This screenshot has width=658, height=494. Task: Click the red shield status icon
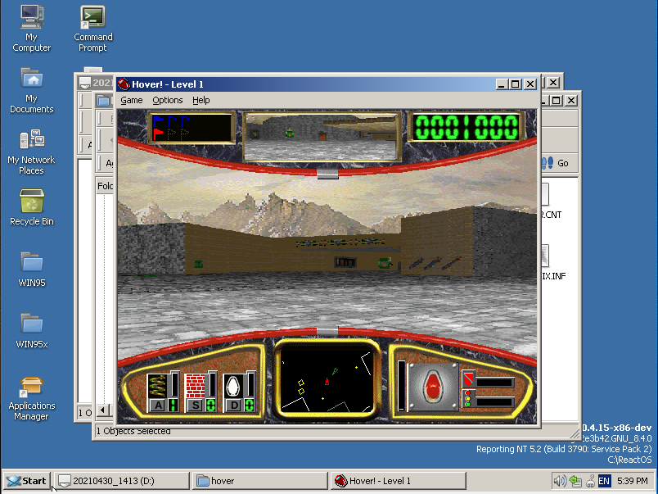pyautogui.click(x=468, y=378)
